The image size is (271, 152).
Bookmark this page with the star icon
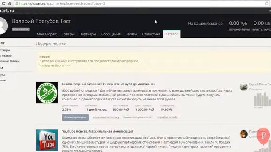coord(267,3)
